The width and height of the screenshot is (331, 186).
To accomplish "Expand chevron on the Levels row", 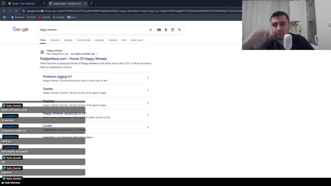I will click(x=148, y=127).
